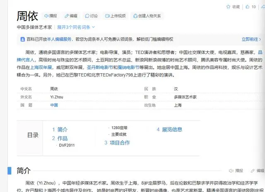This screenshot has width=265, height=192.
Task: Open 讨论 discussion icon
Action: coord(87,16)
